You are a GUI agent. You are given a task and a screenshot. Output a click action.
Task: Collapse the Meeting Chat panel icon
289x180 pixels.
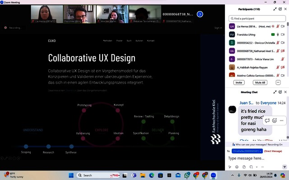click(275, 92)
